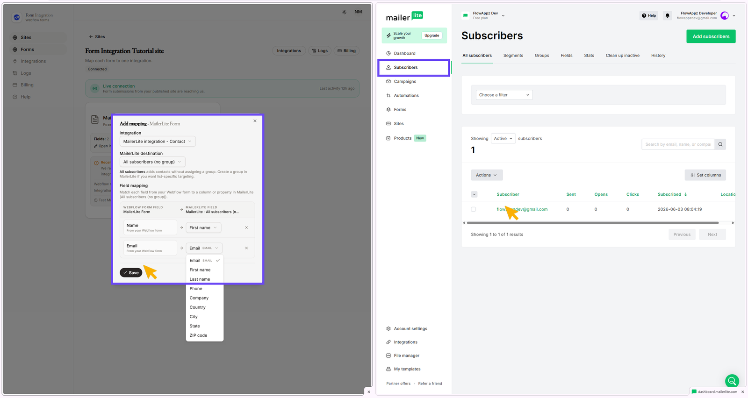The height and width of the screenshot is (398, 748).
Task: Open the Email mapping dropdown
Action: coord(204,248)
